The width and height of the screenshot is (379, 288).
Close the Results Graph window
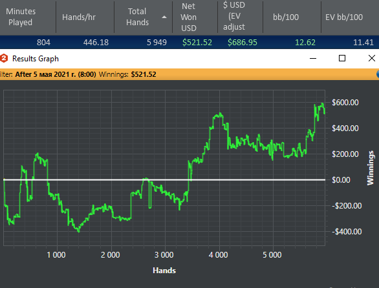point(372,58)
